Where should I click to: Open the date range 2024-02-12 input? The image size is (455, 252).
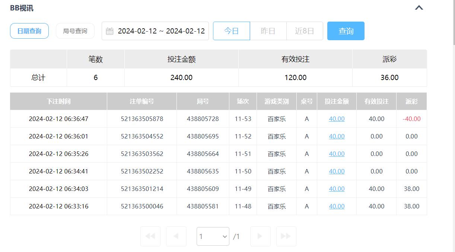tap(161, 31)
